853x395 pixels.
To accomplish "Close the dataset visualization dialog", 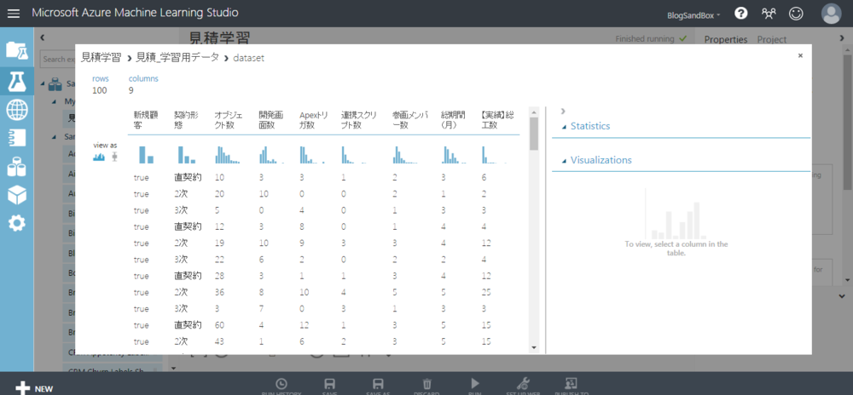I will click(799, 55).
